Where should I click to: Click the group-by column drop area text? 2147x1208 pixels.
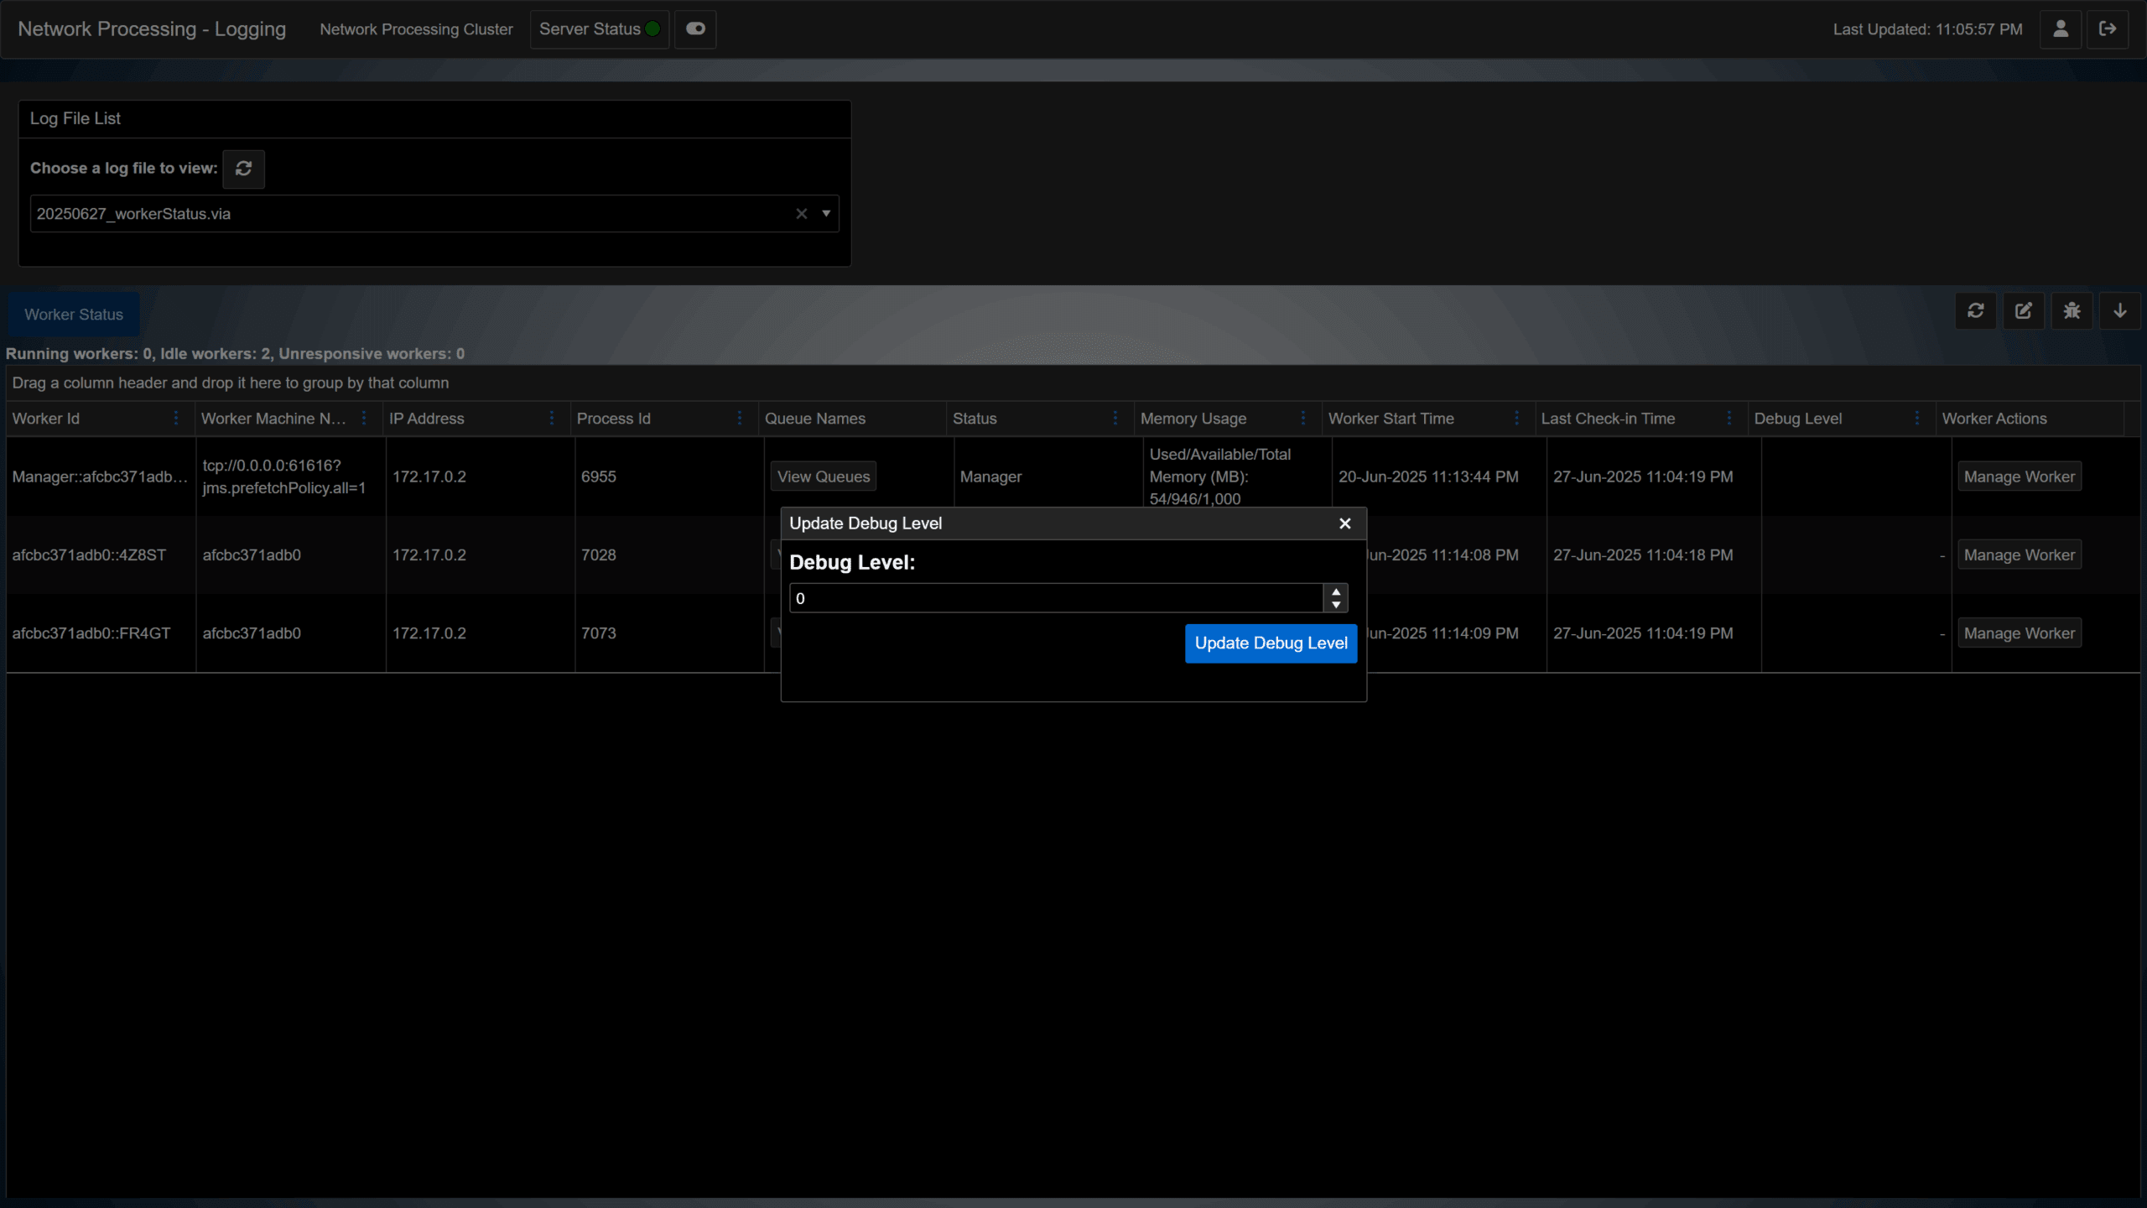tap(231, 383)
